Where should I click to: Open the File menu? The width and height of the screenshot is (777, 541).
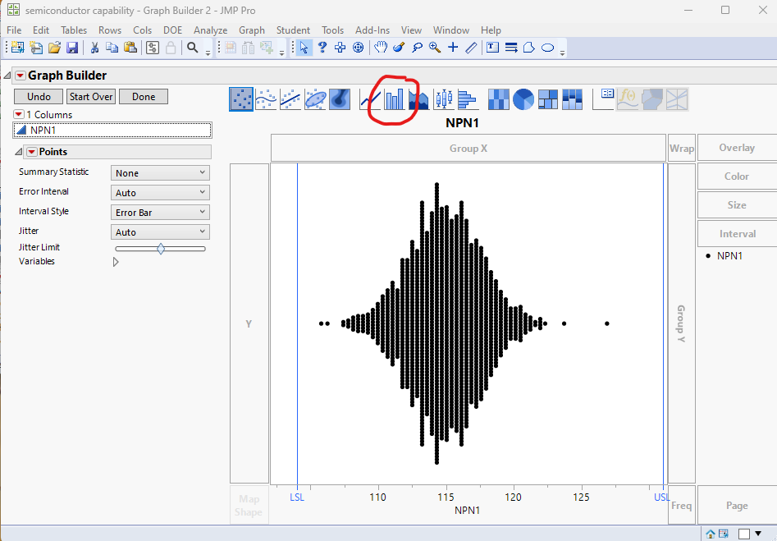pos(14,30)
